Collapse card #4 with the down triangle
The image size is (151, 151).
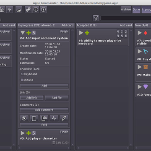(x=23, y=33)
